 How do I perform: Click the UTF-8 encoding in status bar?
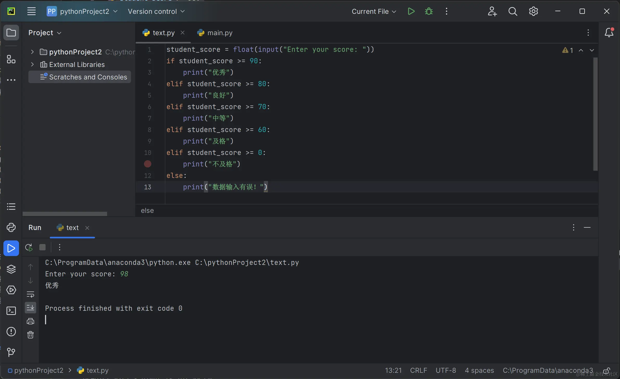[x=446, y=370]
